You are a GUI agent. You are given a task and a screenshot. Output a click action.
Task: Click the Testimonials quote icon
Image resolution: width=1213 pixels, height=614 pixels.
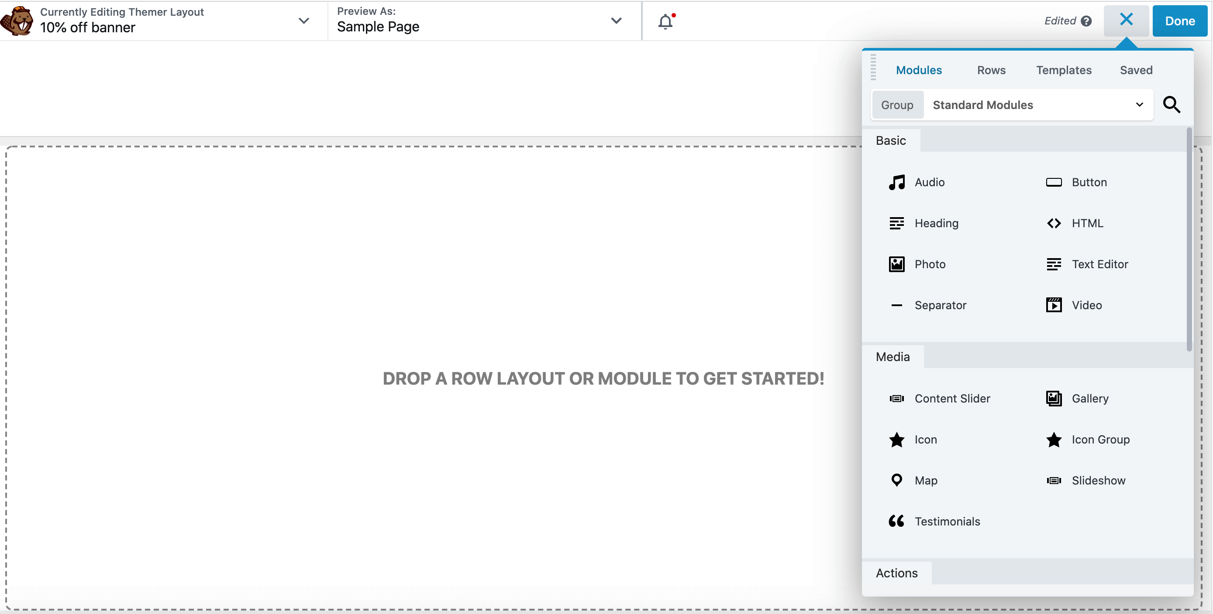tap(896, 521)
